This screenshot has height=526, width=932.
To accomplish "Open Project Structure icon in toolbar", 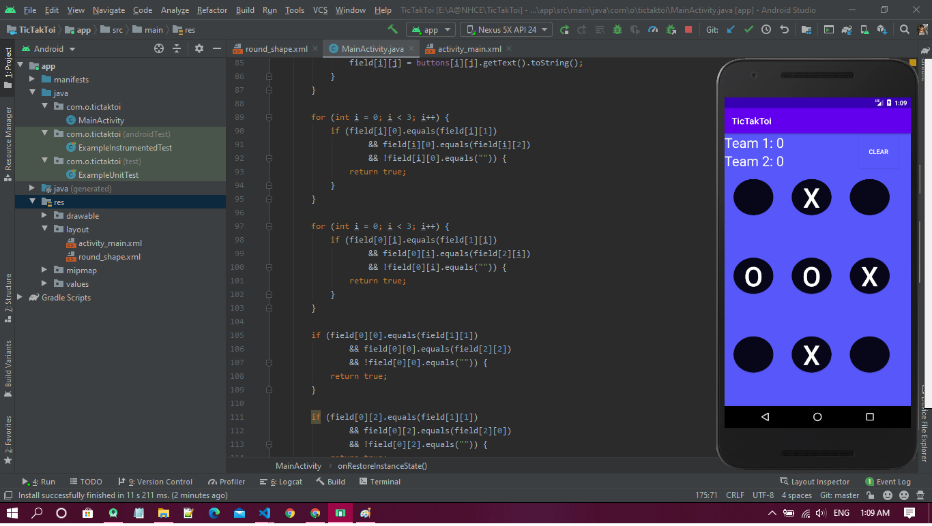I will tap(806, 29).
